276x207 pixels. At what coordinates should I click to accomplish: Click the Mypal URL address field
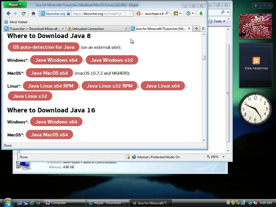(97, 13)
